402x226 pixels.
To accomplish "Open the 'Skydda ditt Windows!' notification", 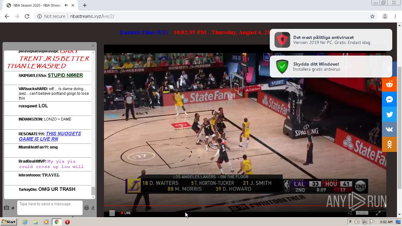I will [x=331, y=66].
